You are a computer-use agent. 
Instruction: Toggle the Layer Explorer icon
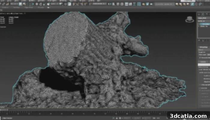(122, 4)
